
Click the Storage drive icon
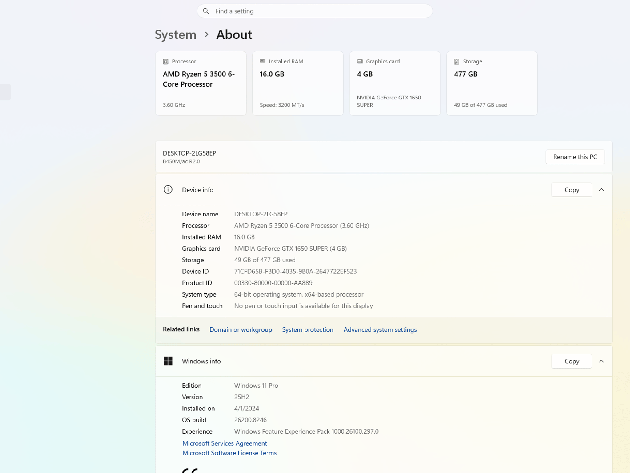[x=457, y=62]
